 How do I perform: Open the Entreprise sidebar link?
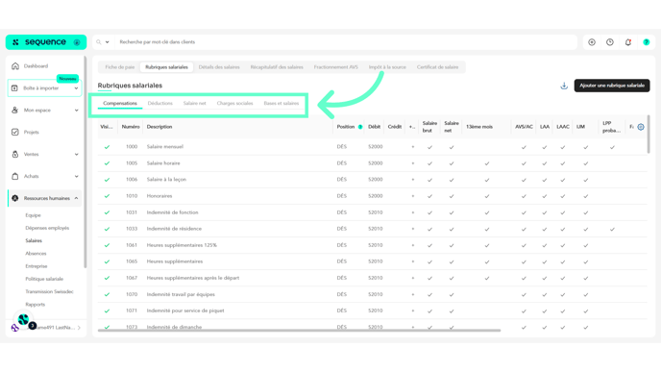[x=37, y=266]
